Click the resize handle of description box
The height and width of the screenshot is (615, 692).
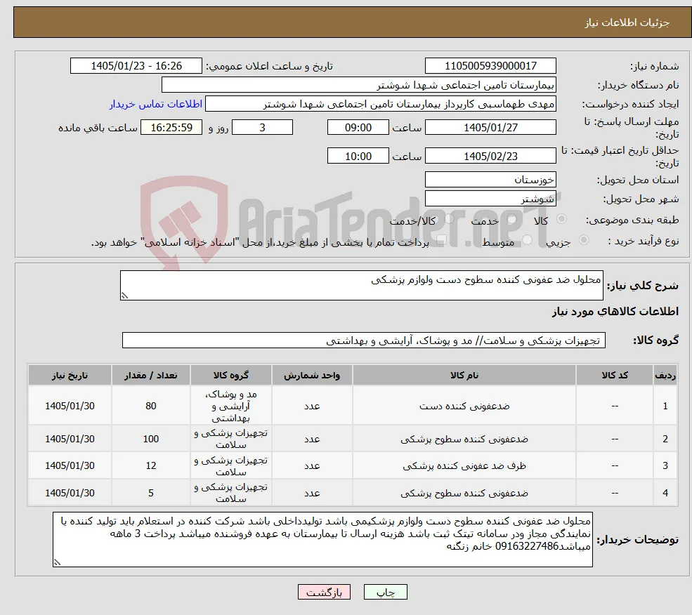124,296
